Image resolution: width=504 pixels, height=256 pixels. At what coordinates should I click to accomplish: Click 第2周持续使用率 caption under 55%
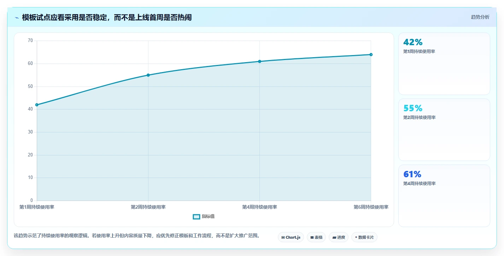coord(419,118)
